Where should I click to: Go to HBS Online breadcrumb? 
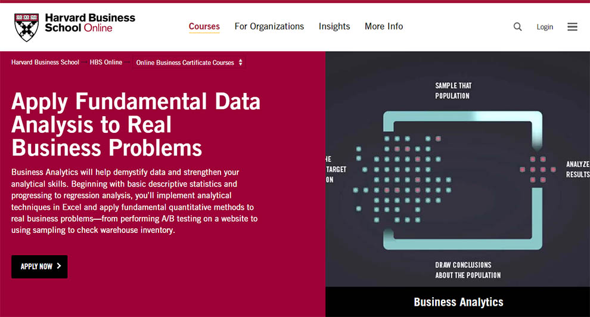[x=105, y=62]
